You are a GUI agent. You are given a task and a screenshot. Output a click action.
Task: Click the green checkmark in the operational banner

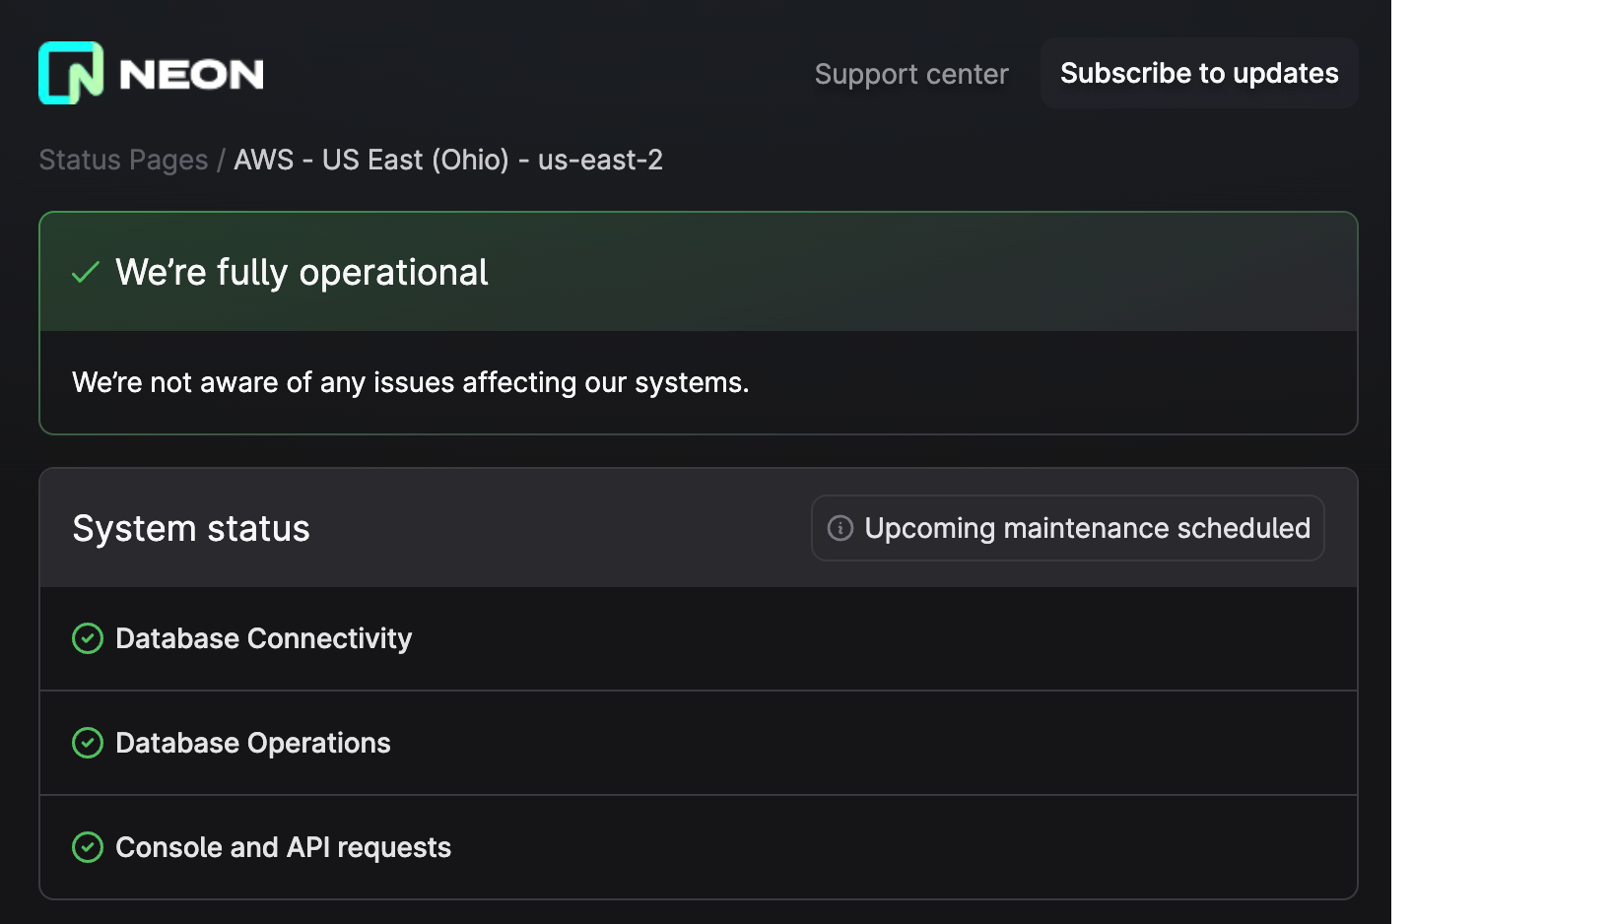(x=85, y=272)
